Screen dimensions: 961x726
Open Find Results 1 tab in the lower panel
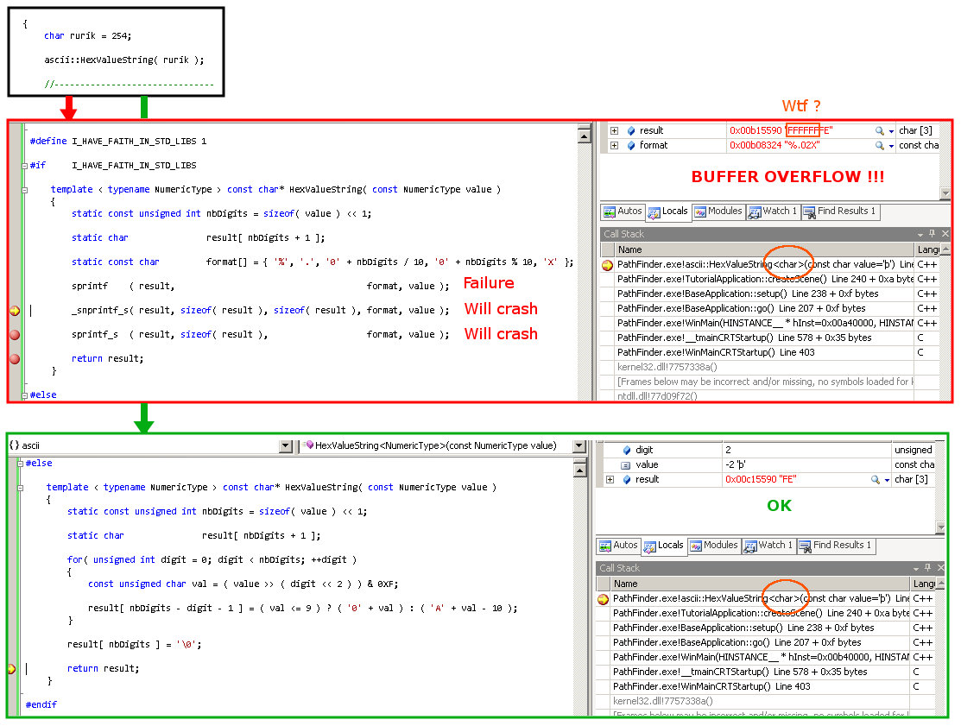point(837,546)
